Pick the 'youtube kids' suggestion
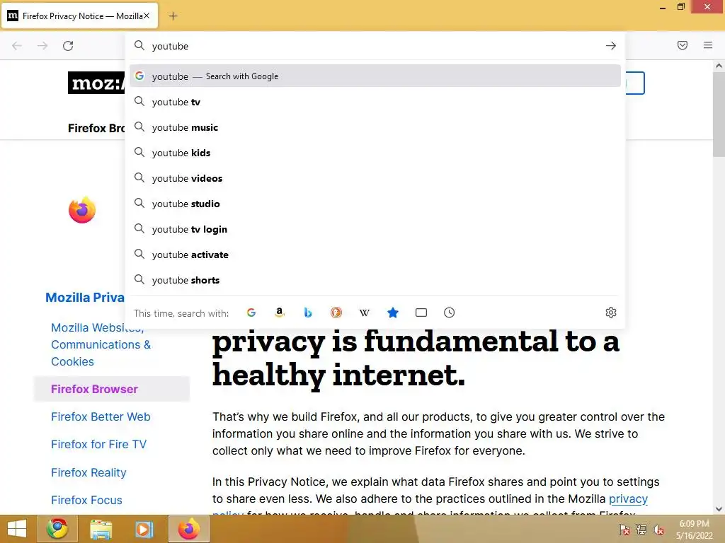 [x=375, y=153]
